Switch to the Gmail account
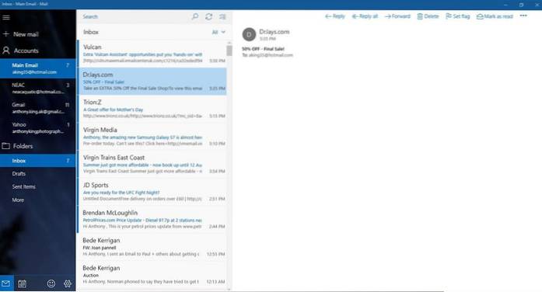The image size is (542, 292). point(37,108)
